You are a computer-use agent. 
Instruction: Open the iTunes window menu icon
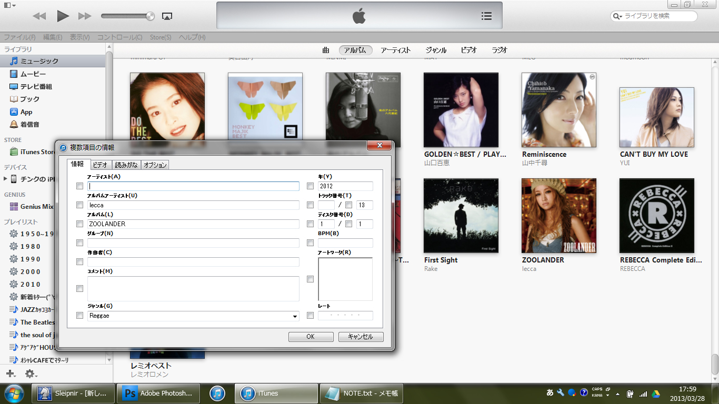pos(9,5)
